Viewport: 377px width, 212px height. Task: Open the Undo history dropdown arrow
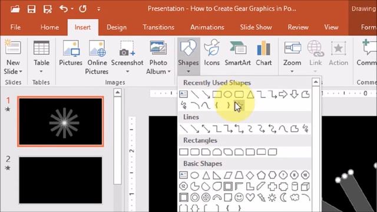point(72,9)
